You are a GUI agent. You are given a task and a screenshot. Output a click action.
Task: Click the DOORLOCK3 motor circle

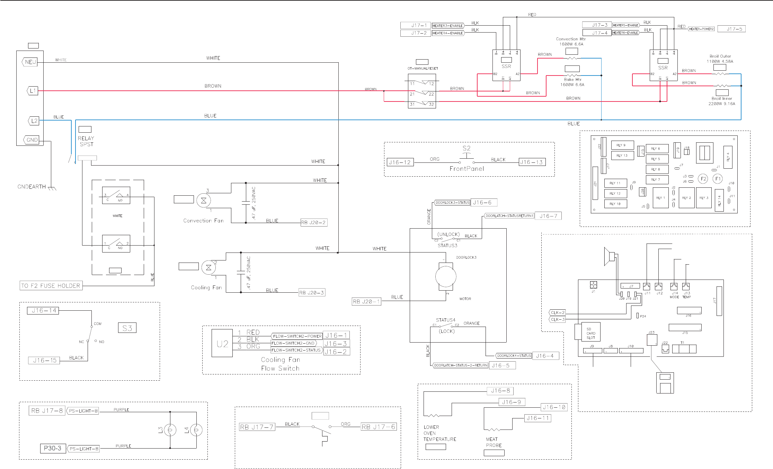click(x=446, y=276)
